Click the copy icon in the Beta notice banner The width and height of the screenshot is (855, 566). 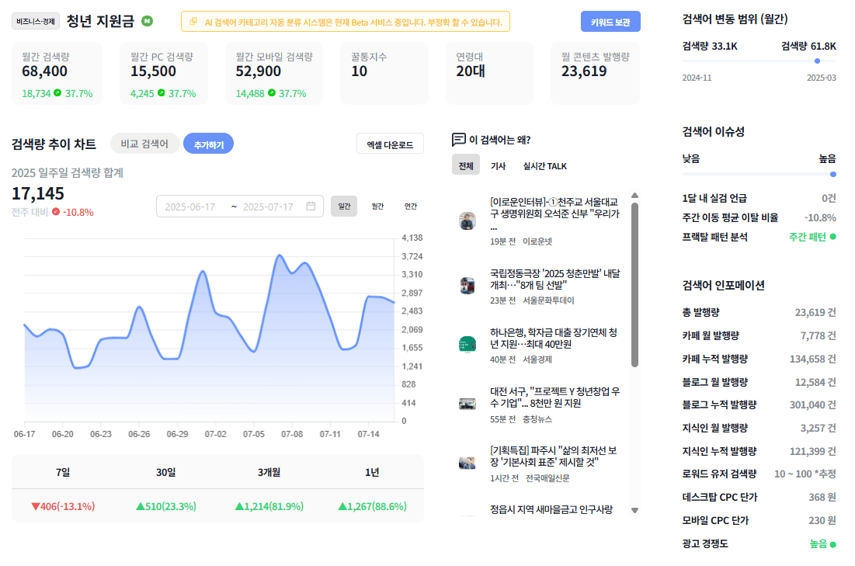[193, 22]
